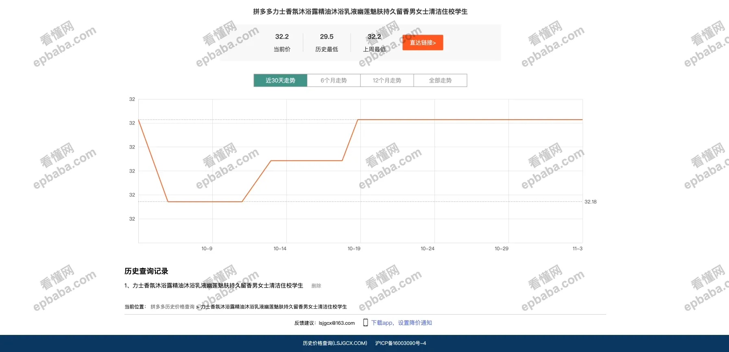Go to 拼多多历史价格查询 breadcrumb link
729x352 pixels.
(x=172, y=307)
